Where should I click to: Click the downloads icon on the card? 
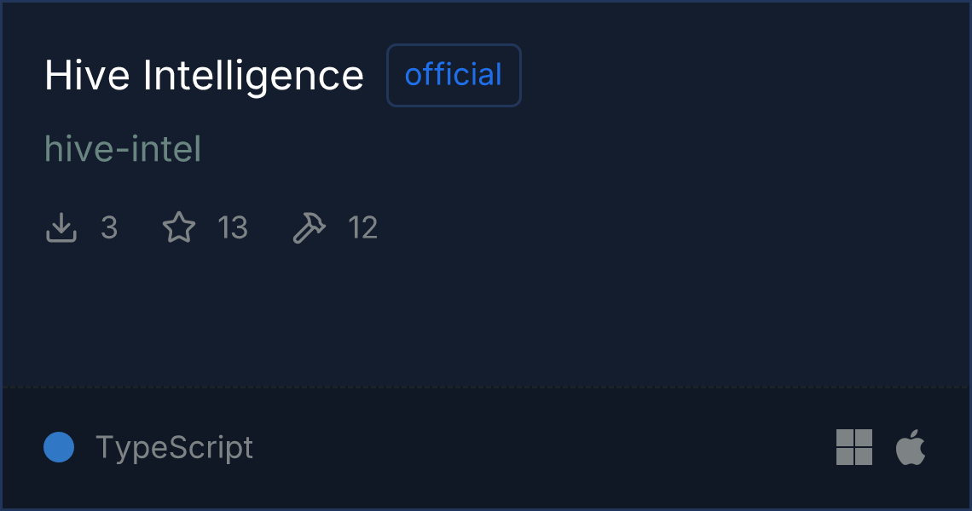click(61, 227)
